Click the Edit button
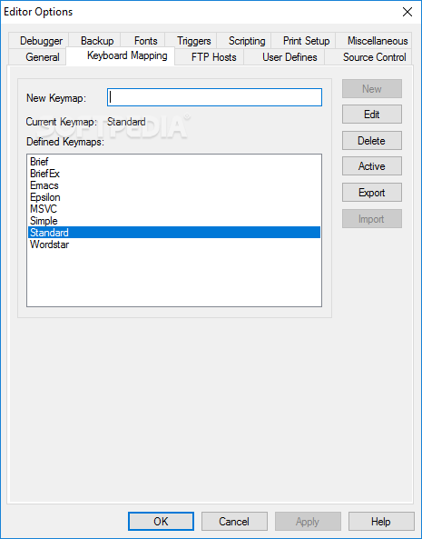The width and height of the screenshot is (422, 539). point(372,115)
